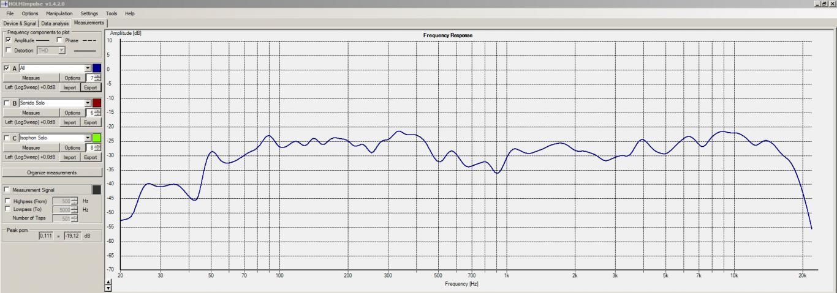Open Options for Sonido Solo
The width and height of the screenshot is (837, 293).
tap(73, 113)
